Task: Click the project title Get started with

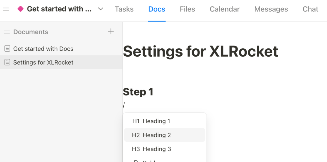Action: click(59, 9)
